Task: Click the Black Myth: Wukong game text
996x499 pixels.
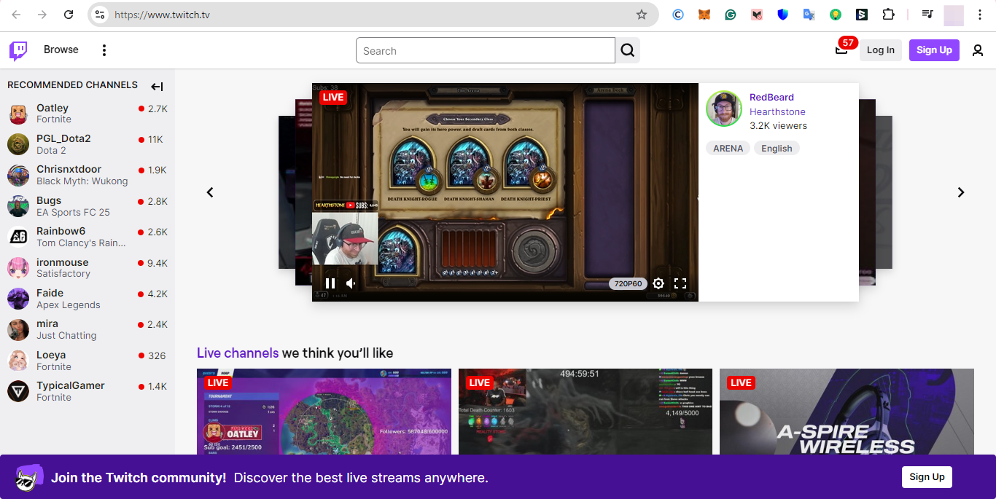Action: point(82,181)
